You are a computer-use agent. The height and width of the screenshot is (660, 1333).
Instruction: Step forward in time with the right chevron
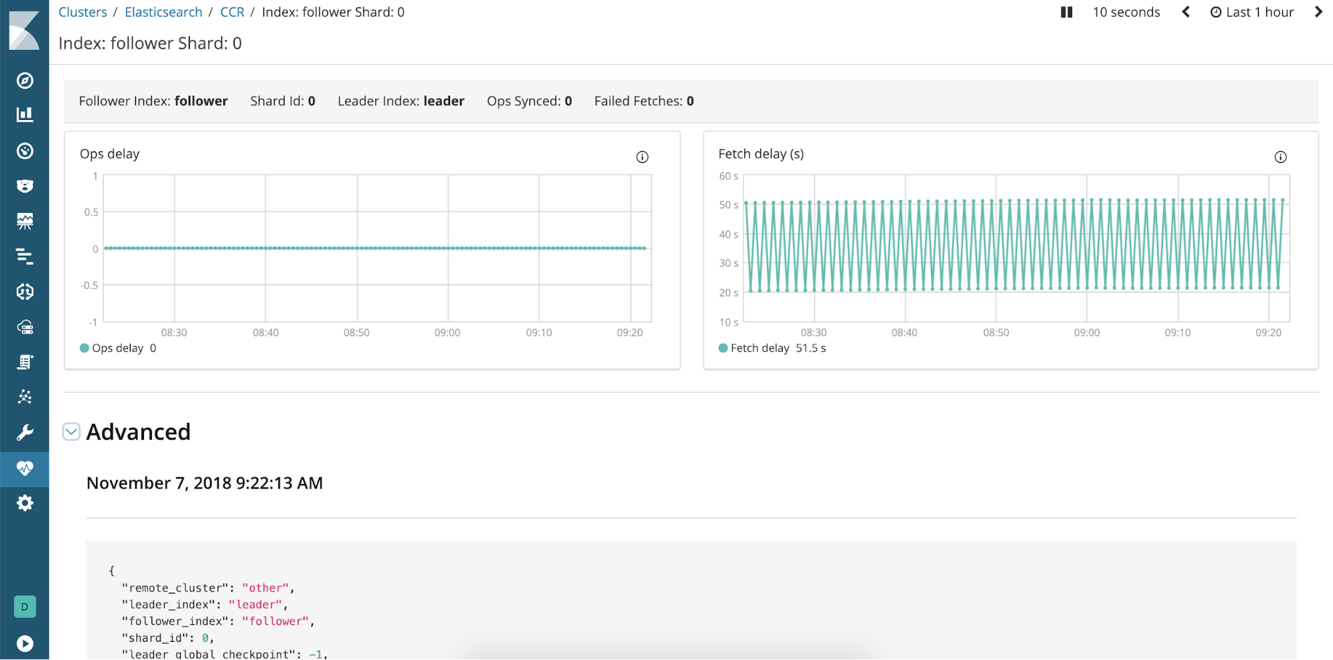click(1318, 11)
